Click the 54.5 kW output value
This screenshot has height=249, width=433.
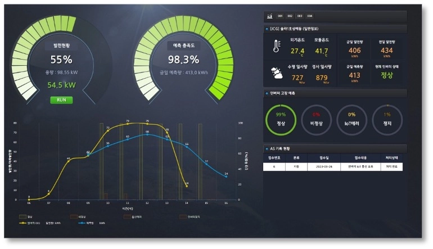click(x=61, y=85)
